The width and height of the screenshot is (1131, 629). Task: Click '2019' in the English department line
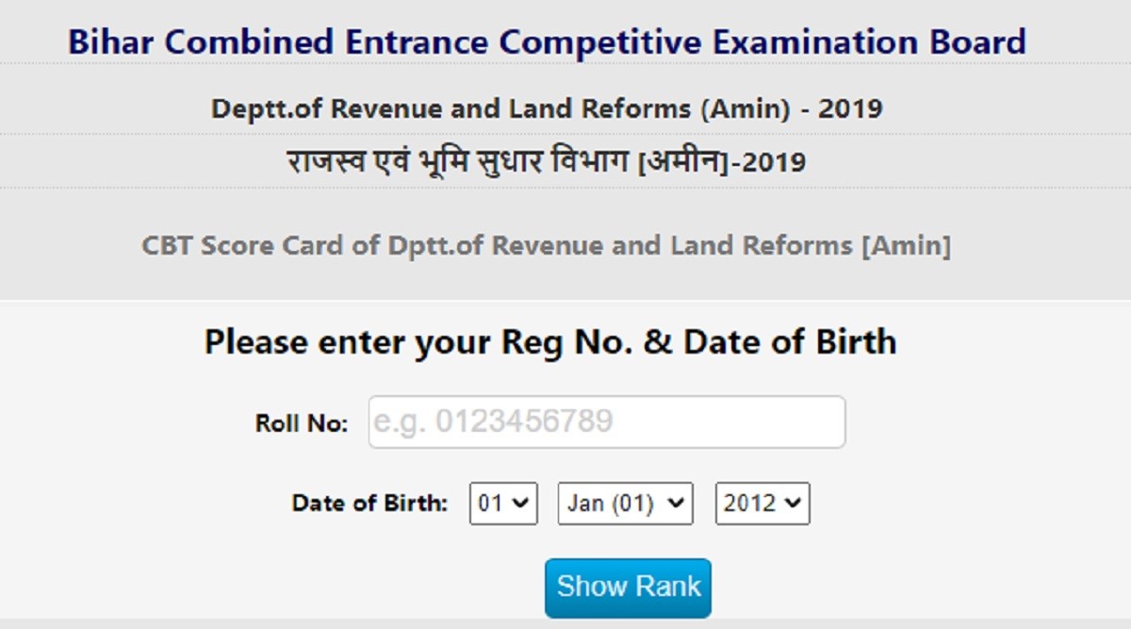(849, 108)
